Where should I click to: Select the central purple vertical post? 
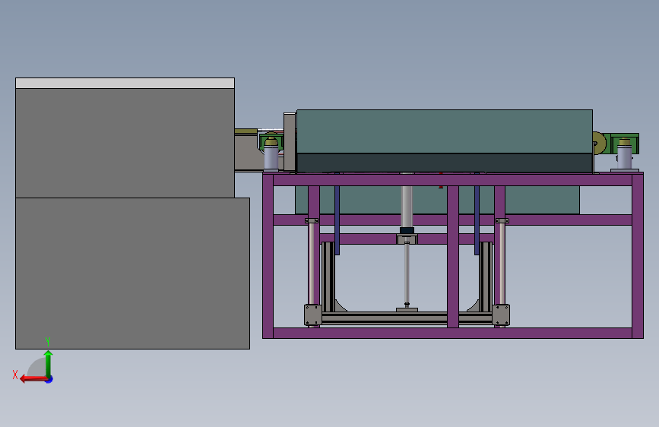click(453, 256)
